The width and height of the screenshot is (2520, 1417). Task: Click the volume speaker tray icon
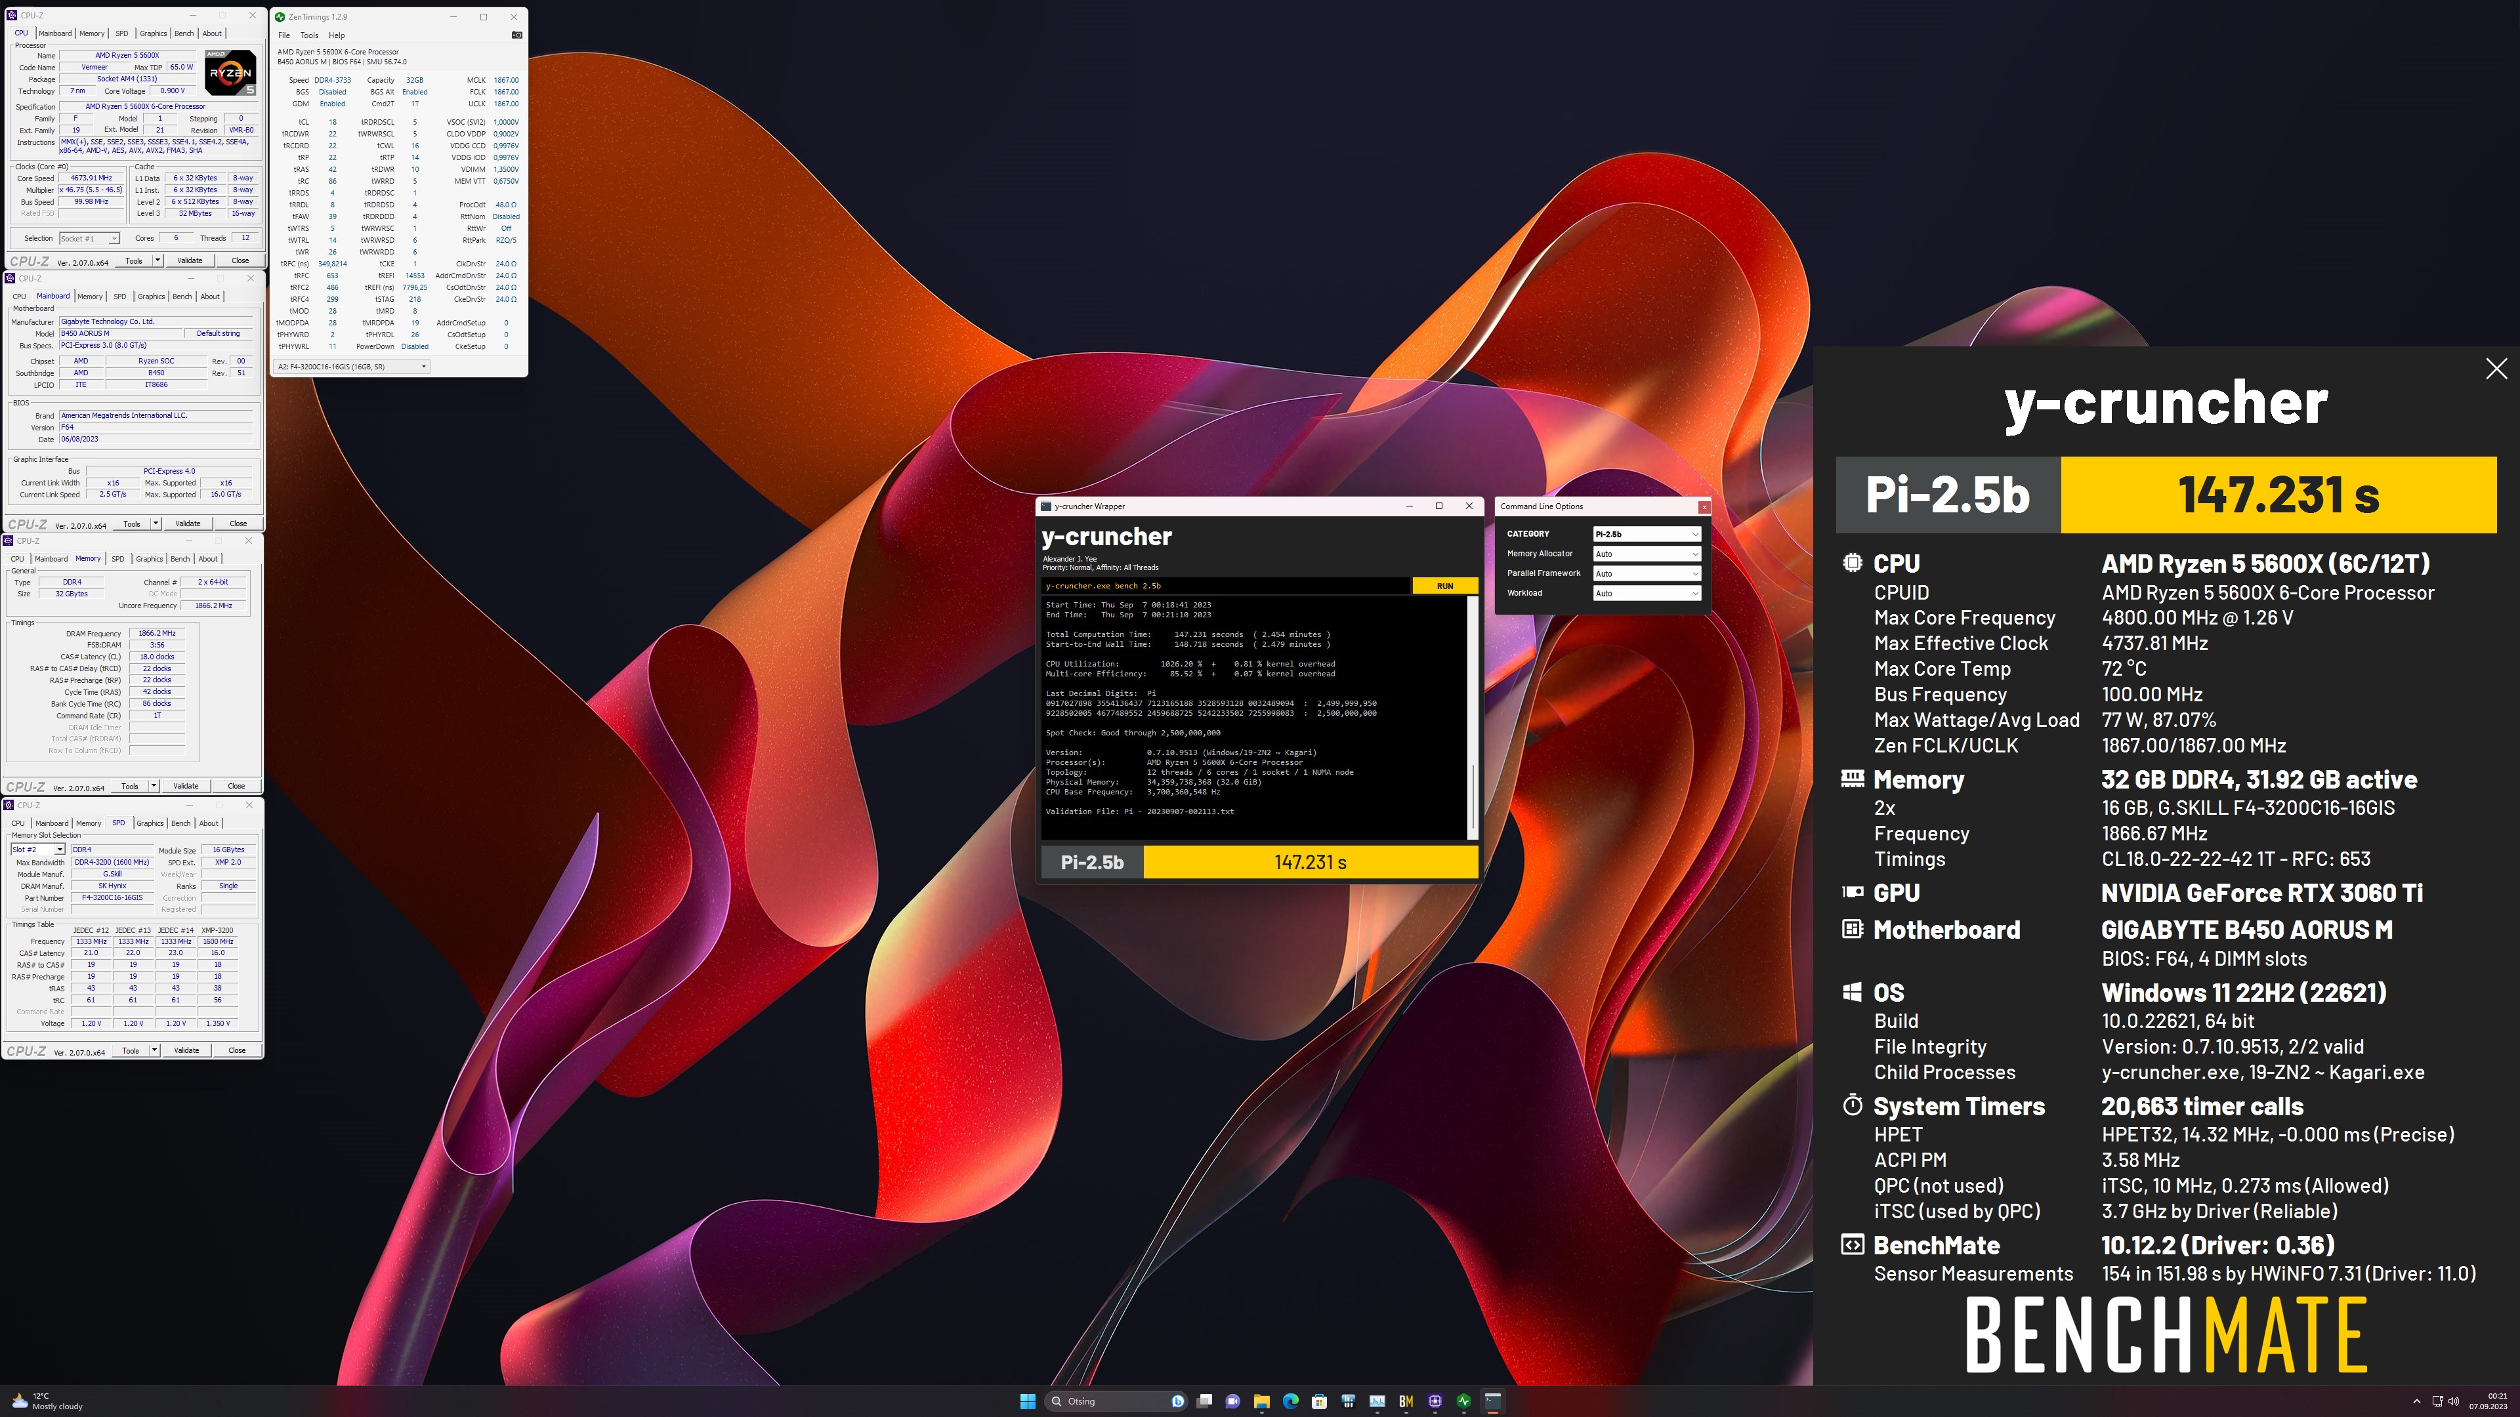click(x=2454, y=1401)
